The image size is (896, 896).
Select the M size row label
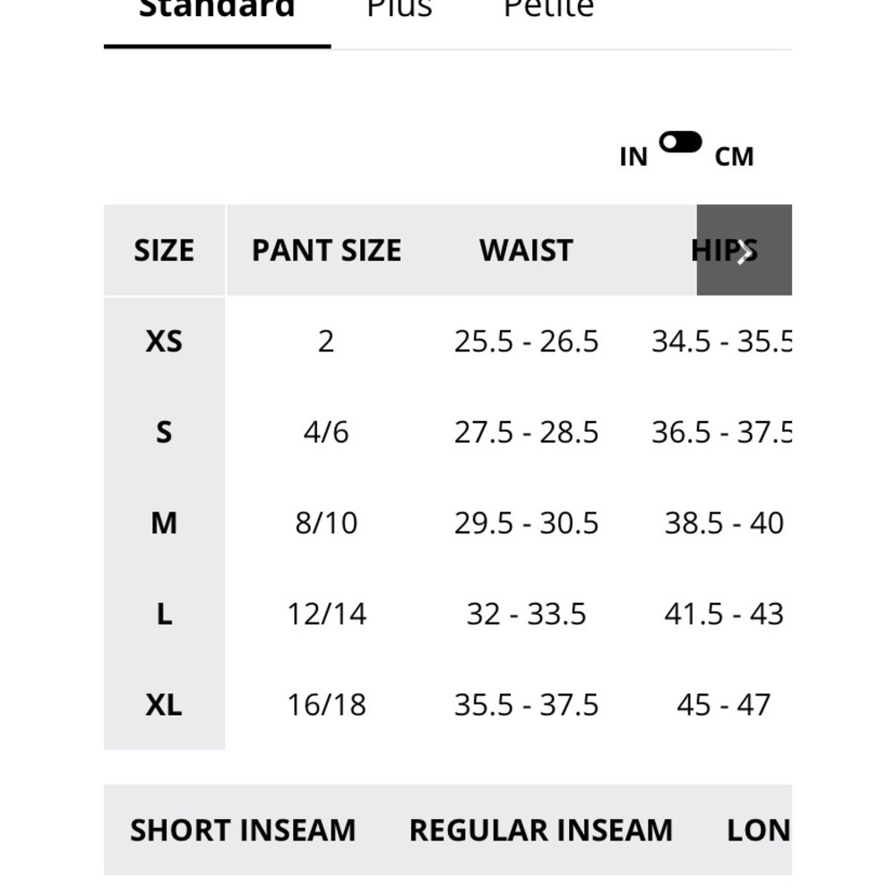pos(164,523)
